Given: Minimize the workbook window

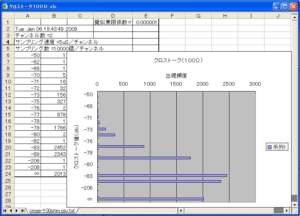Looking at the screenshot, I should tap(277, 6).
